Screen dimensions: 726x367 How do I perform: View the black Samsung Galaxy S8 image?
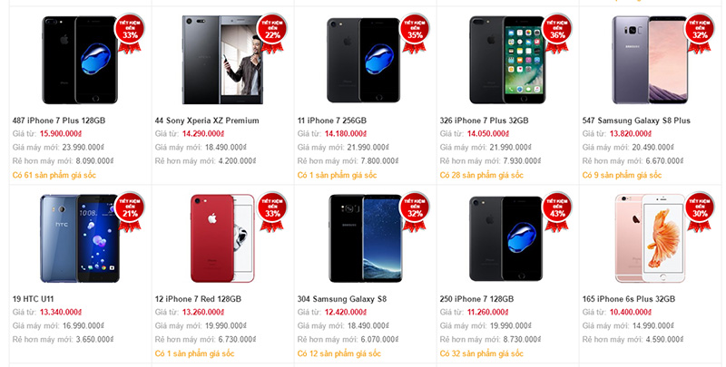pos(365,238)
